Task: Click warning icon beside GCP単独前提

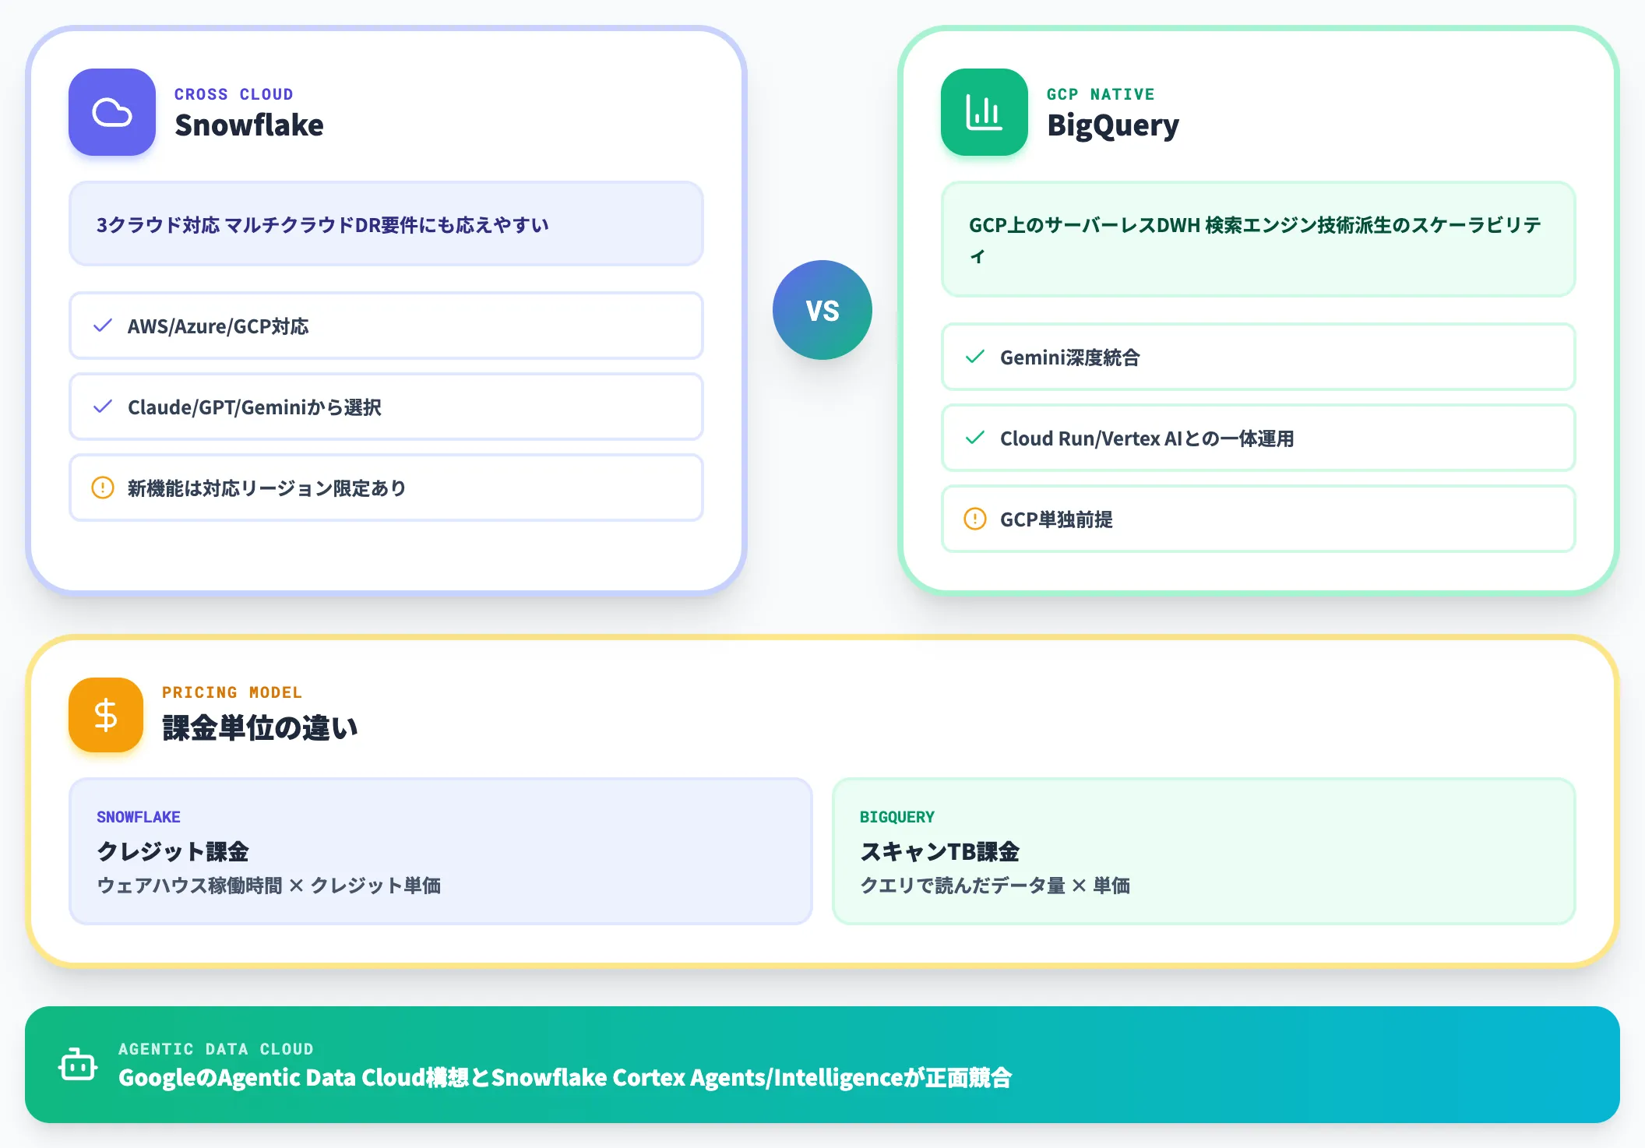Action: pos(975,519)
